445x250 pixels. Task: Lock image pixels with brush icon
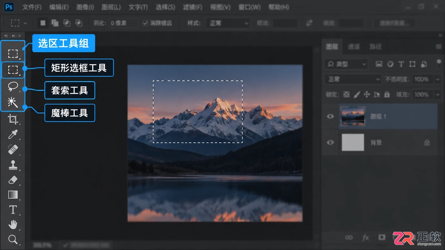click(357, 94)
